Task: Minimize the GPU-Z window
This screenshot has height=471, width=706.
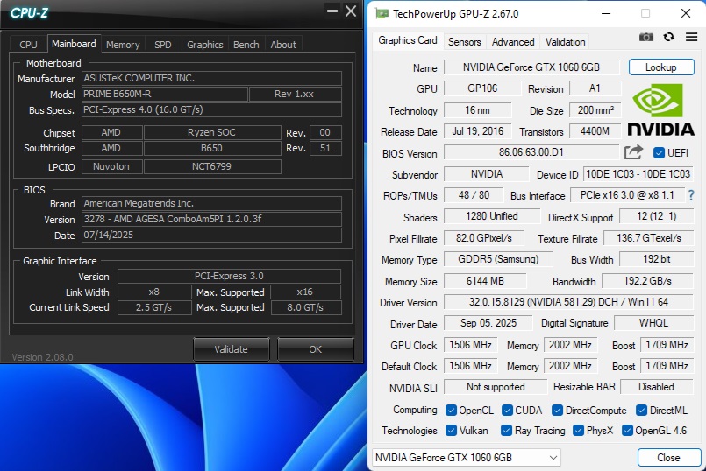Action: (x=606, y=13)
